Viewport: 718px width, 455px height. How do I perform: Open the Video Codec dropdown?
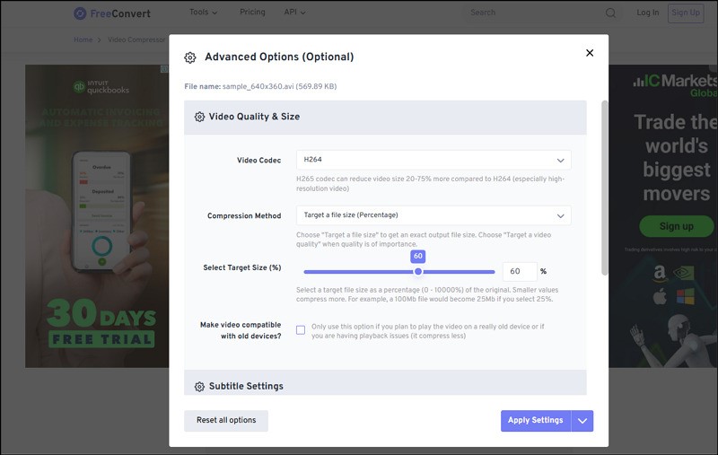[433, 160]
